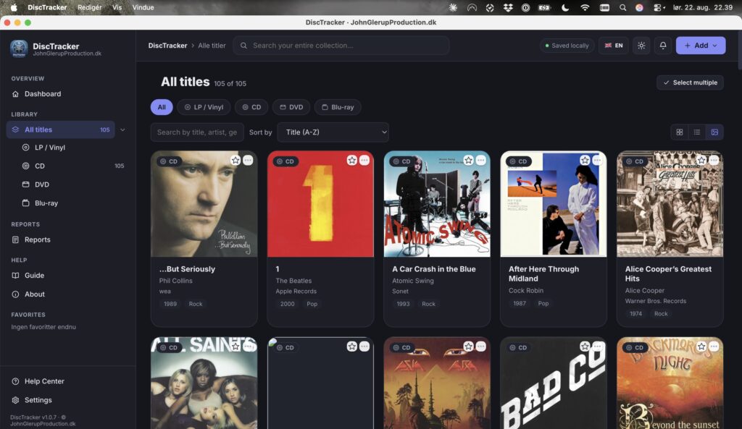Viewport: 742px width, 429px height.
Task: Click the DiscTracker breadcrumb link
Action: point(167,46)
